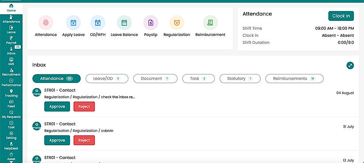This screenshot has width=364, height=163.
Task: Click the shift time 09:00 AM - 18:00 PM
Action: 334,28
